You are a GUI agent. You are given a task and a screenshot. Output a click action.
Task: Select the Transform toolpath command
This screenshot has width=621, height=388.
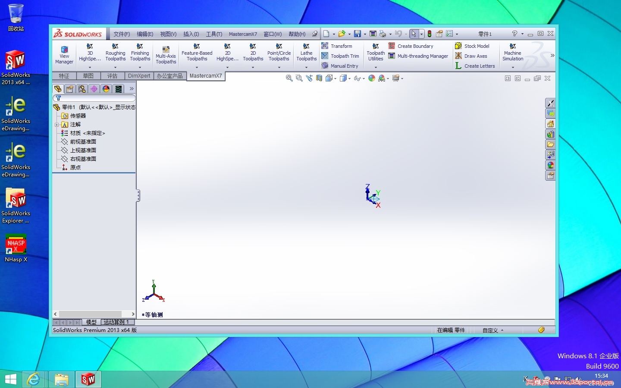[x=337, y=46]
